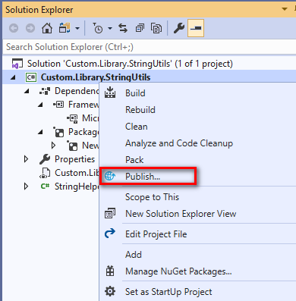The height and width of the screenshot is (301, 296).
Task: Select the Properties tree item
Action: [74, 159]
